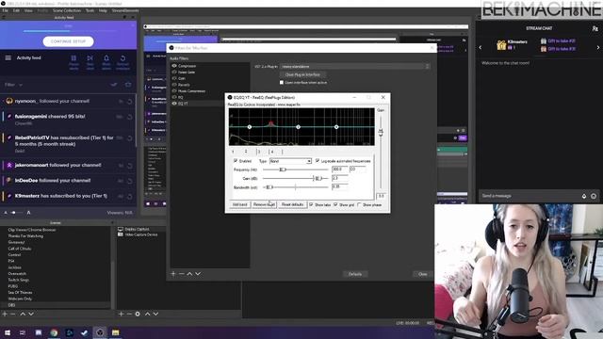Toggle Open interface when active checkbox
This screenshot has height=339, width=603.
click(x=282, y=82)
